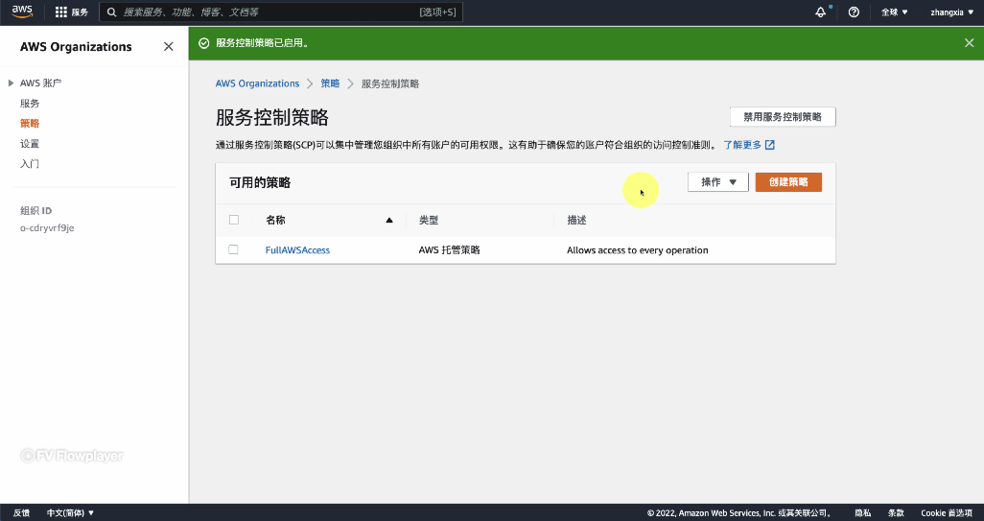The width and height of the screenshot is (984, 521).
Task: Go to 服务 in sidebar
Action: tap(30, 103)
